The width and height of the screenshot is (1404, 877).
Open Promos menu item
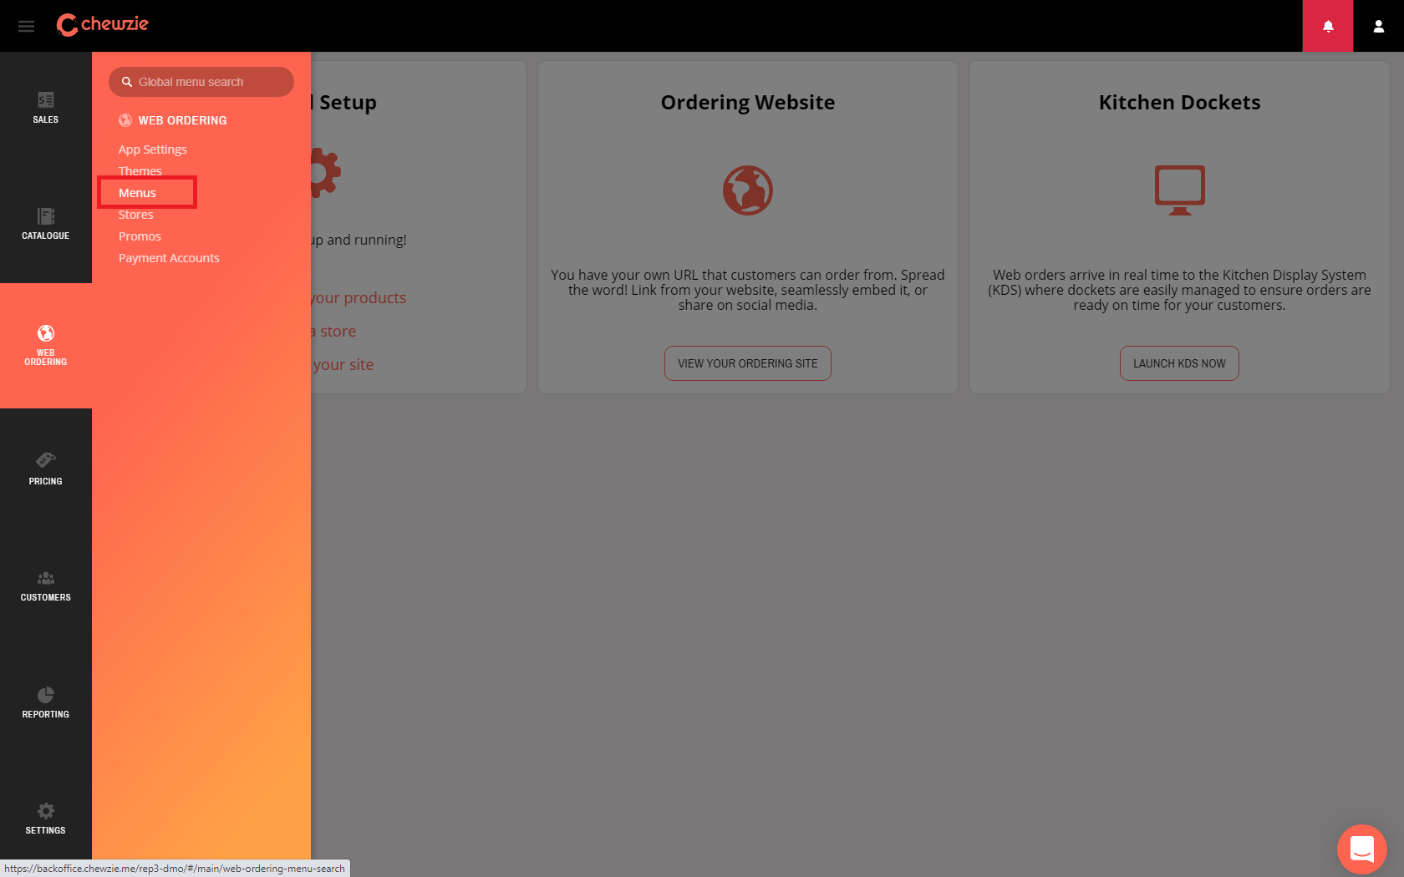click(x=140, y=236)
